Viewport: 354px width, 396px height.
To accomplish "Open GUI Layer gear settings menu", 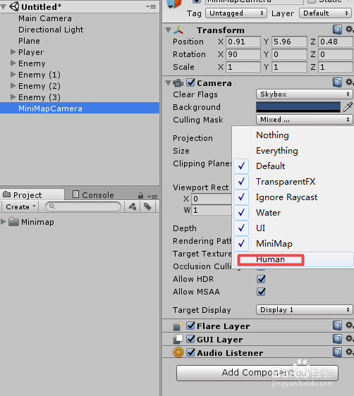I will click(x=349, y=339).
